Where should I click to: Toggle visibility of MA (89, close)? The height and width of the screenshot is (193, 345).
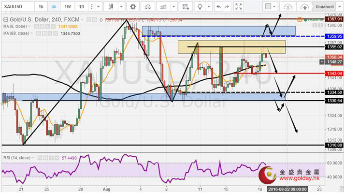pos(38,33)
